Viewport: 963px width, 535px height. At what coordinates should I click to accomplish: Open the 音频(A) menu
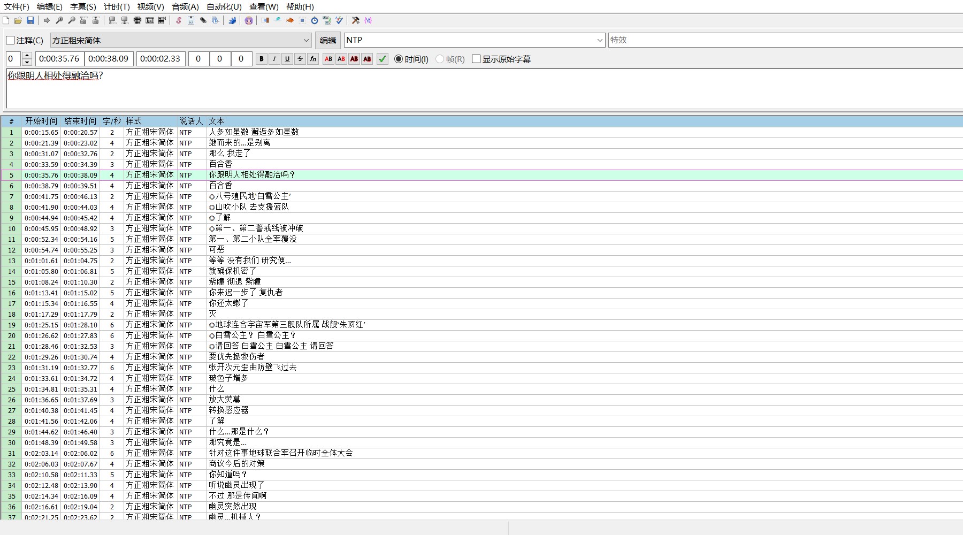click(185, 7)
